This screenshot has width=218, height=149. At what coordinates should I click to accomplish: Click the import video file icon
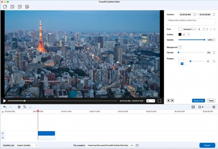point(5,7)
